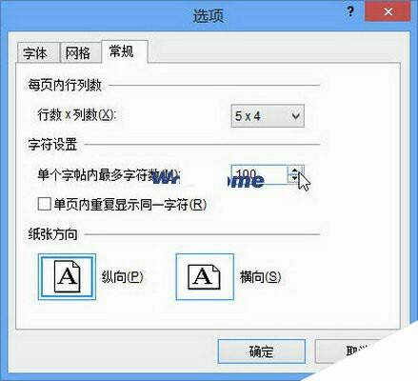Switch to the 网格 tab
Screen dimensions: 418x381
click(78, 52)
